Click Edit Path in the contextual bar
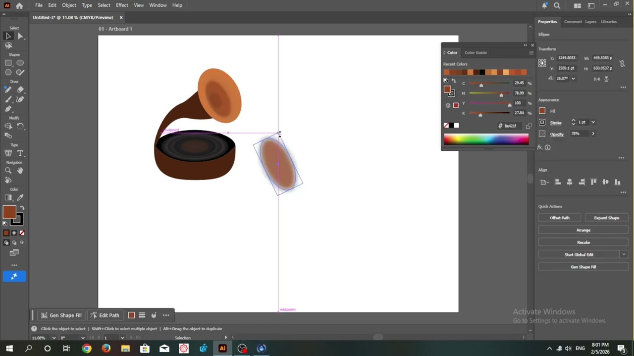The image size is (634, 356). pyautogui.click(x=105, y=315)
